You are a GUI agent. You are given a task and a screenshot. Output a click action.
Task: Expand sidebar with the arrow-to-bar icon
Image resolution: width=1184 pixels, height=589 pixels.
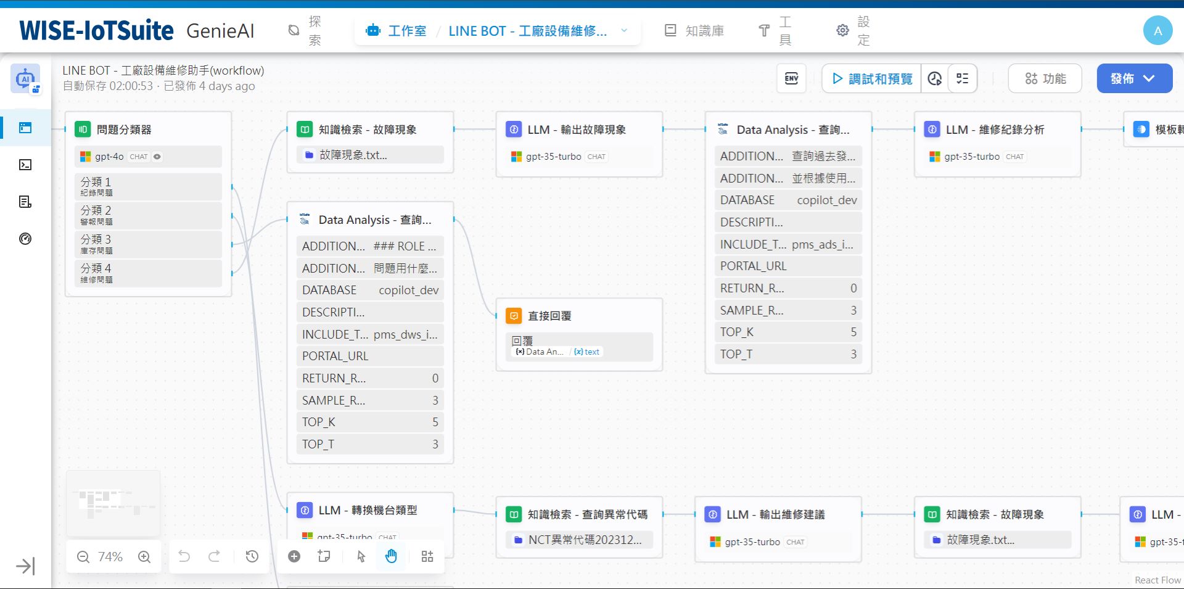coord(25,566)
